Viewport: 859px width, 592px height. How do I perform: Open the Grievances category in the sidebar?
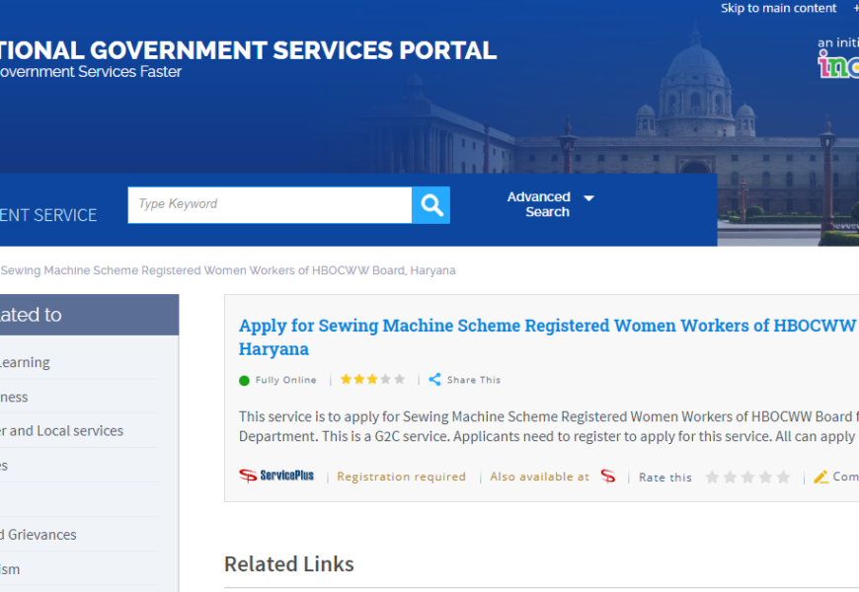click(39, 535)
